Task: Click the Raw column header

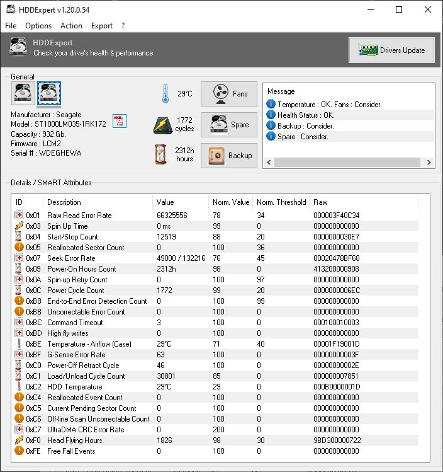Action: pos(320,202)
